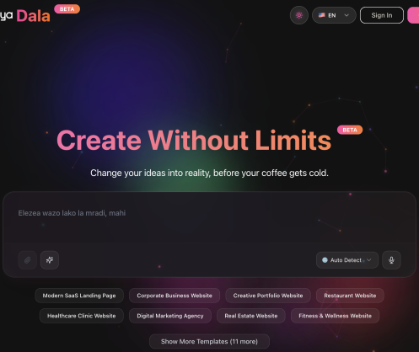Click into the project idea text field
This screenshot has width=419, height=352.
pos(209,219)
